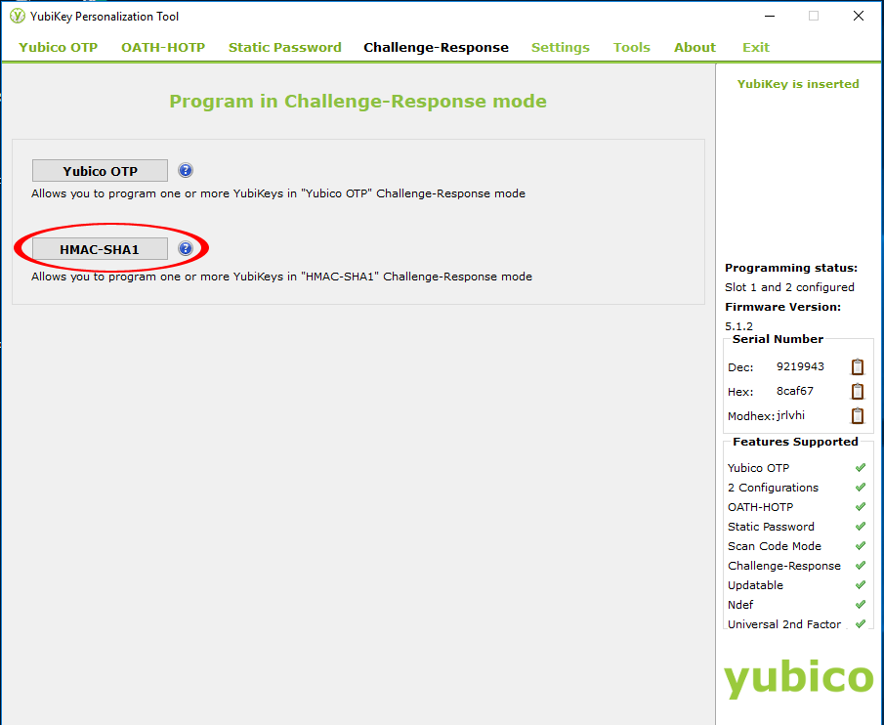
Task: Go to the Static Password tab
Action: (284, 47)
